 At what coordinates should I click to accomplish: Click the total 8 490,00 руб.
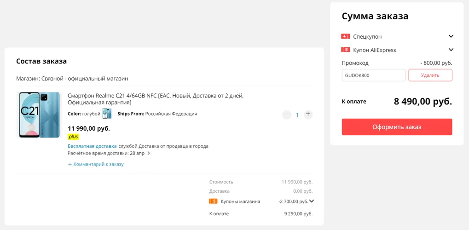pyautogui.click(x=423, y=101)
